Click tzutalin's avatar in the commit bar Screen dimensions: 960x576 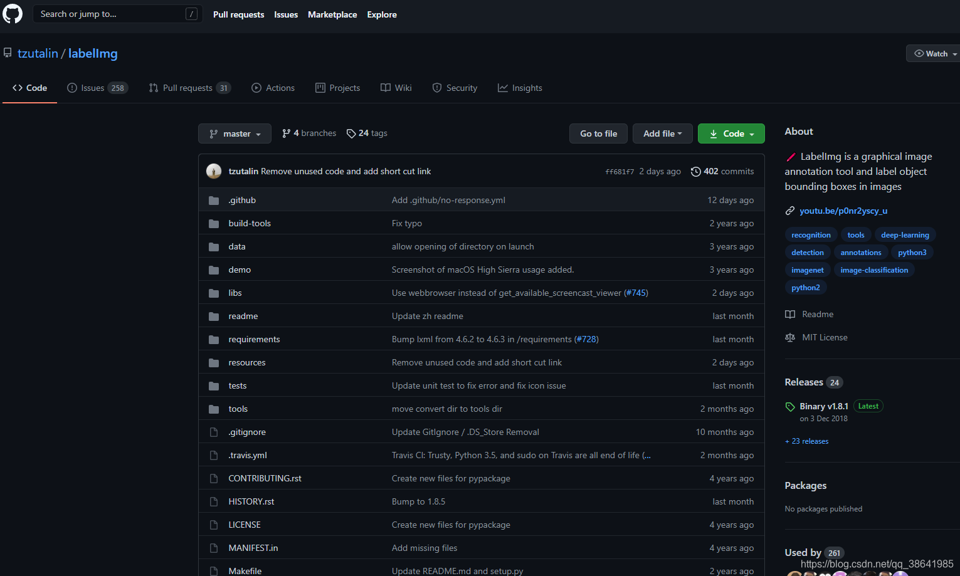[214, 171]
